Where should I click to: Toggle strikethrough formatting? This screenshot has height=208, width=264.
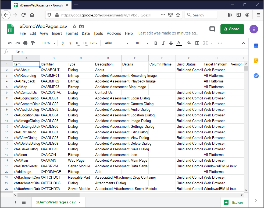coord(171,43)
